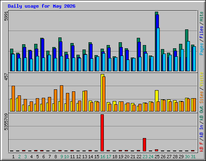The height and width of the screenshot is (161, 206).
Task: Click day label 9 on x-axis
Action: (62, 157)
